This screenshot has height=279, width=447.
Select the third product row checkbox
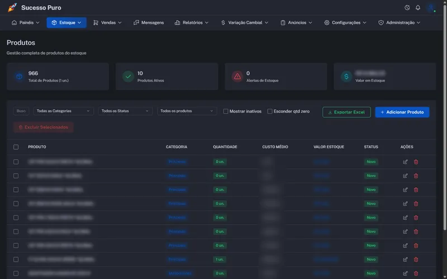16,190
